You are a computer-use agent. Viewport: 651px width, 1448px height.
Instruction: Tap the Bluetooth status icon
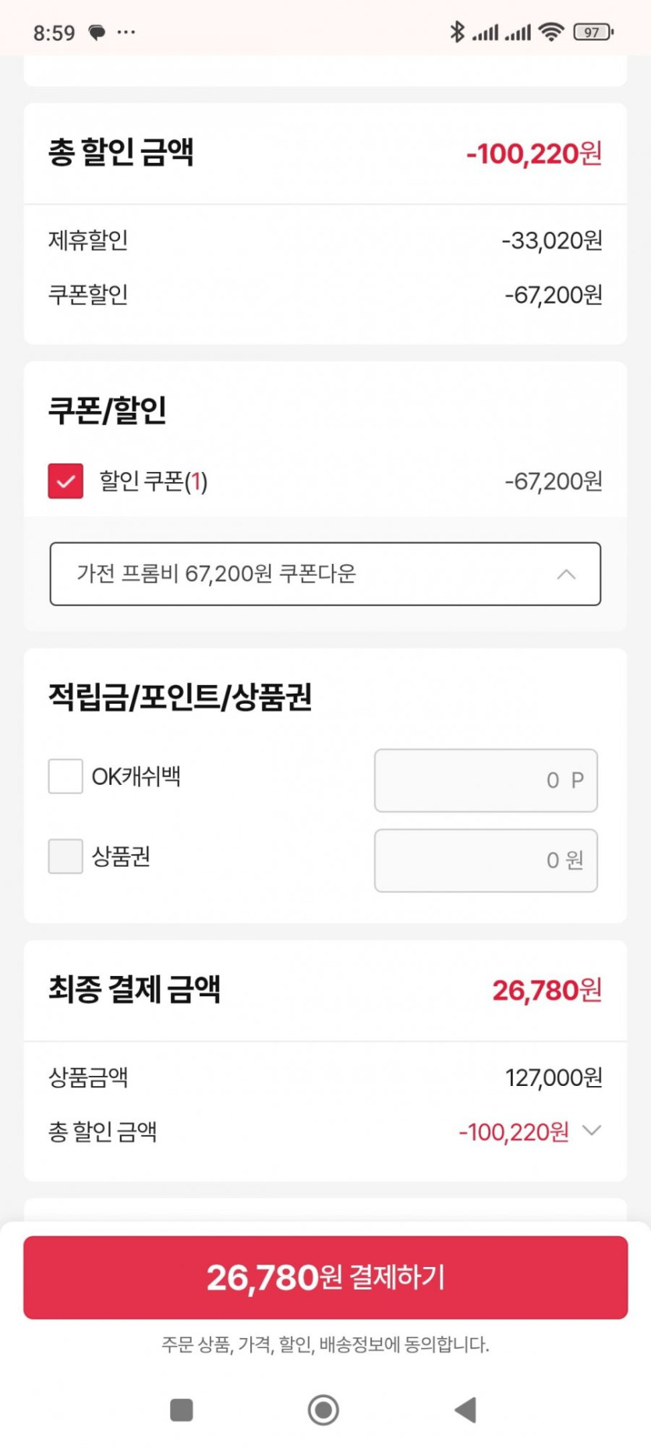coord(457,32)
